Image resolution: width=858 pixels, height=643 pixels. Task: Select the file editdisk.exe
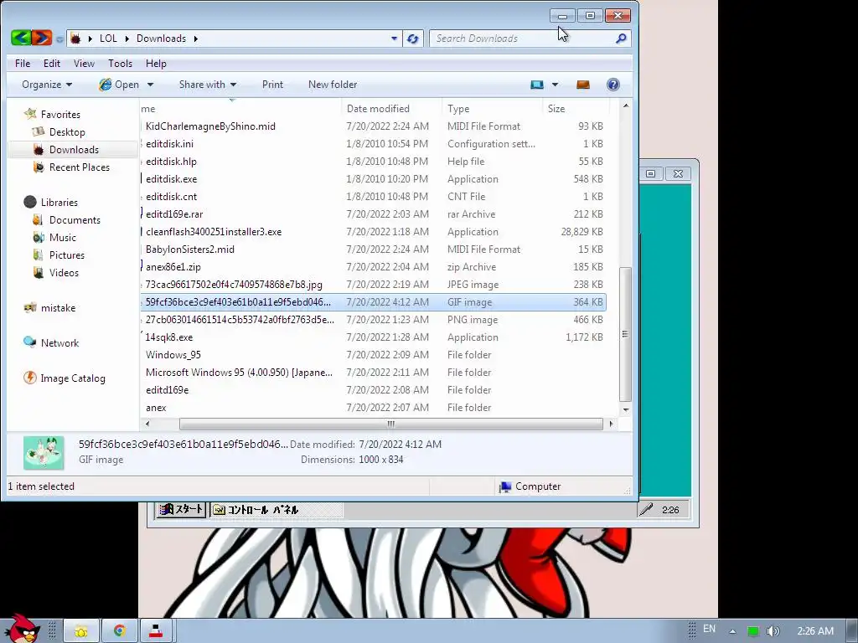[x=171, y=179]
